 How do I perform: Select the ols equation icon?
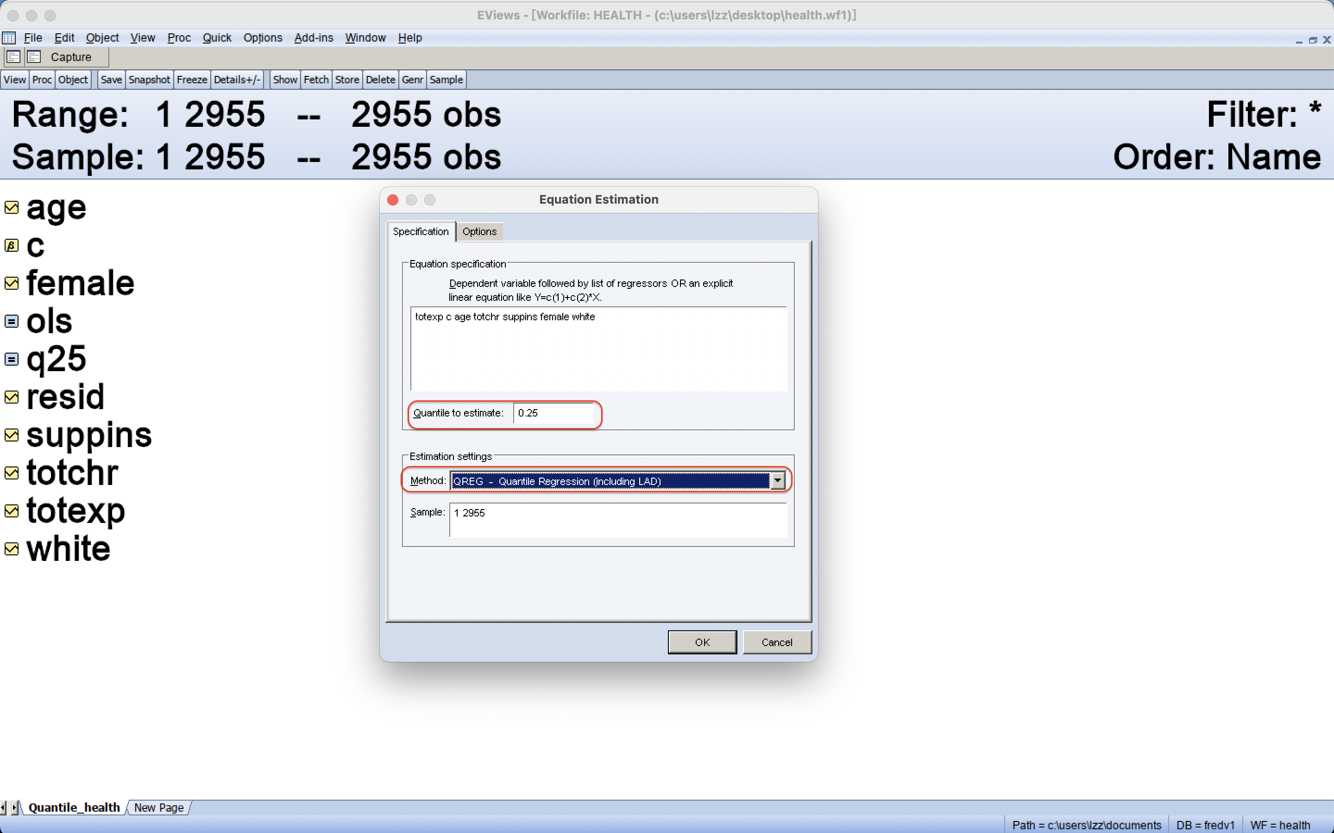point(12,321)
